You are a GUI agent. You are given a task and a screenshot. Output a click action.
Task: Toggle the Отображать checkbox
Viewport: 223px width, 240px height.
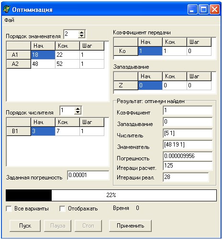62,209
